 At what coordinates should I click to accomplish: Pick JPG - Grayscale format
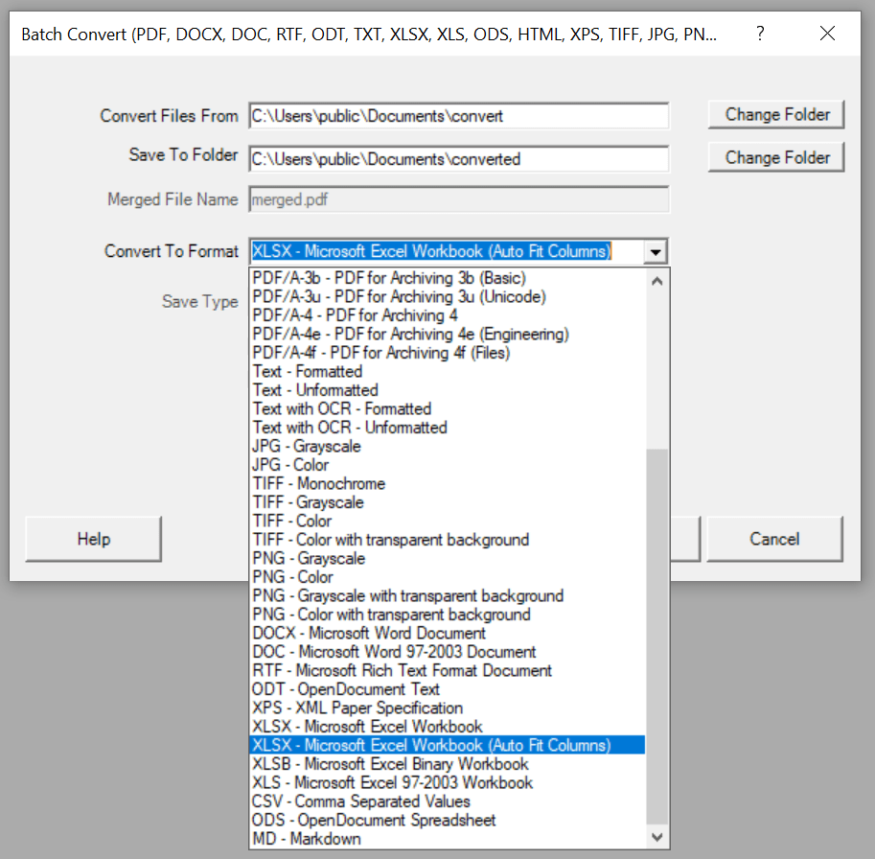[x=447, y=446]
